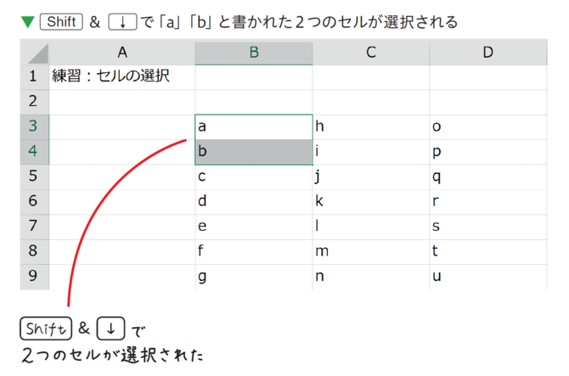
Task: Select column C header
Action: point(371,53)
